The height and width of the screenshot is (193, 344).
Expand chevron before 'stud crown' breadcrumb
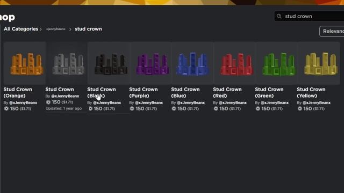[70, 29]
